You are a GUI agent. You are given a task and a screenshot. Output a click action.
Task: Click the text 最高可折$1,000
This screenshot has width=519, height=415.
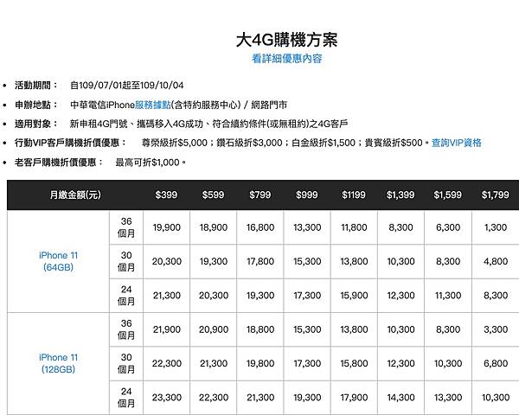[x=147, y=163]
